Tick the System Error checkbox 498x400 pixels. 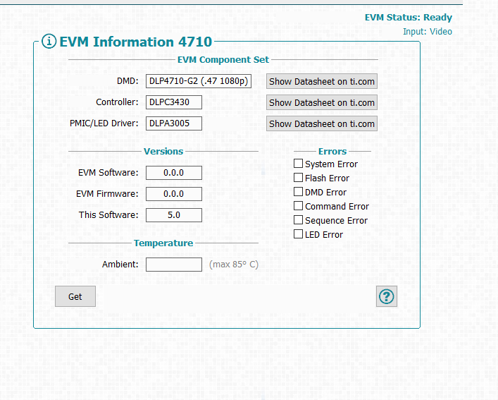[x=298, y=164]
